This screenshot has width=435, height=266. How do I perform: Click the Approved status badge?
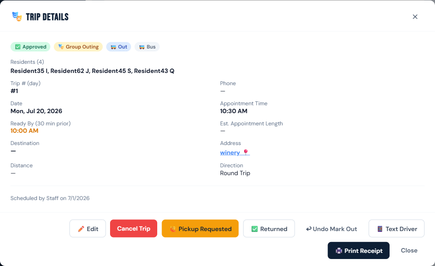click(31, 47)
